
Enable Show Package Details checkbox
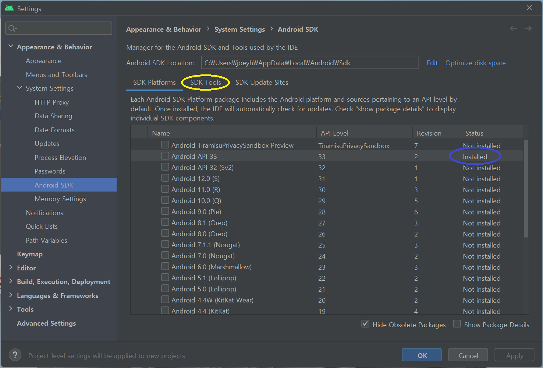[457, 324]
